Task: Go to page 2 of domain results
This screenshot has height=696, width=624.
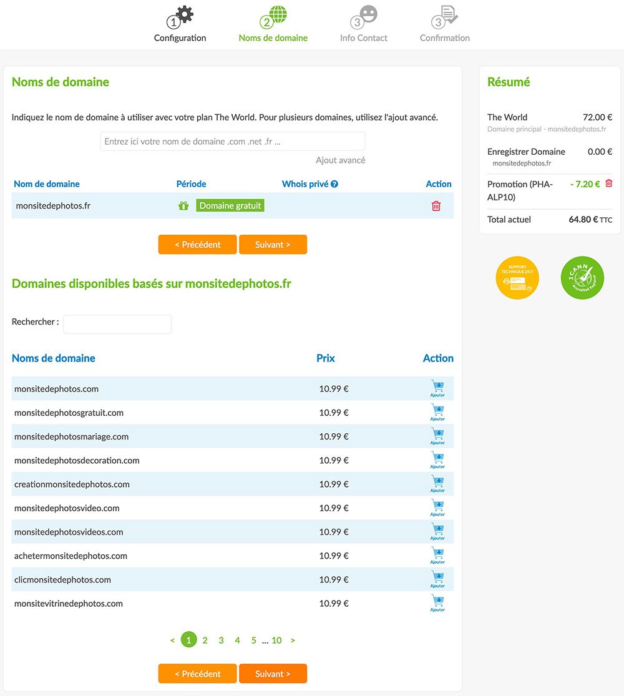Action: tap(205, 640)
